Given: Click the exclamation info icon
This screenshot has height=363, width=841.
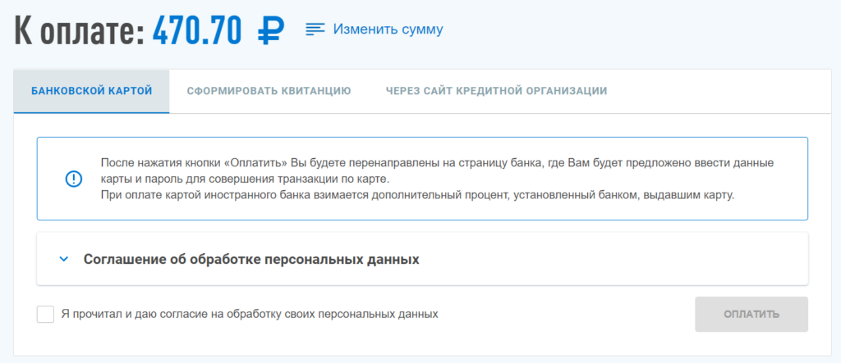Looking at the screenshot, I should tap(74, 179).
